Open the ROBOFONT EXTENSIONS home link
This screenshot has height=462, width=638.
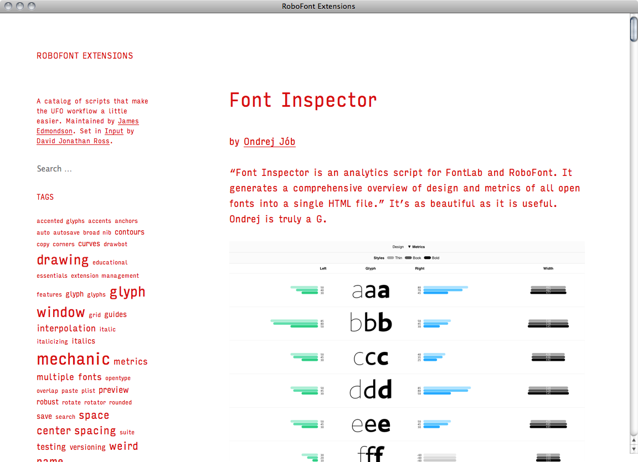(85, 56)
